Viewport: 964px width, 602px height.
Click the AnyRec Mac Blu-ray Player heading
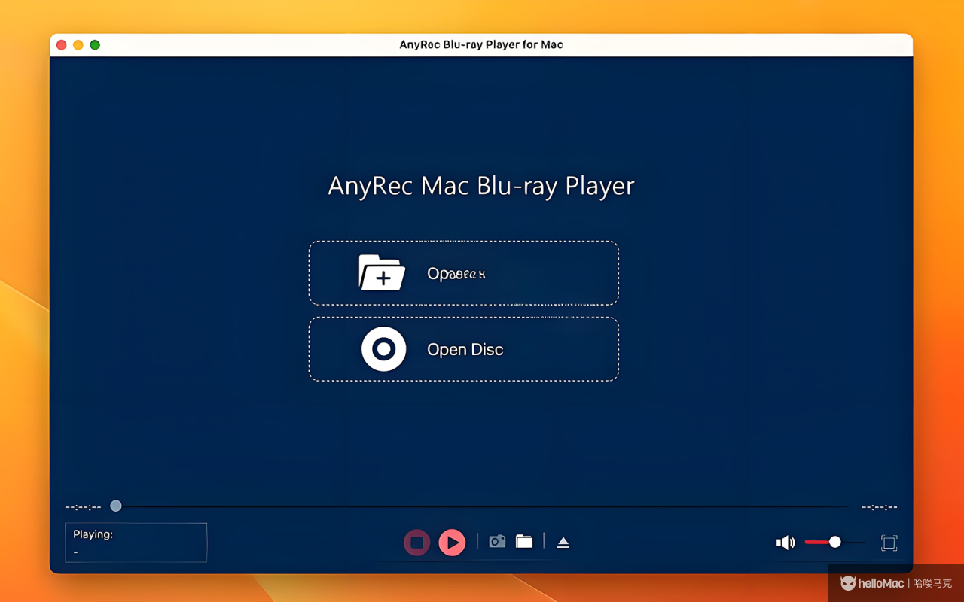[481, 186]
